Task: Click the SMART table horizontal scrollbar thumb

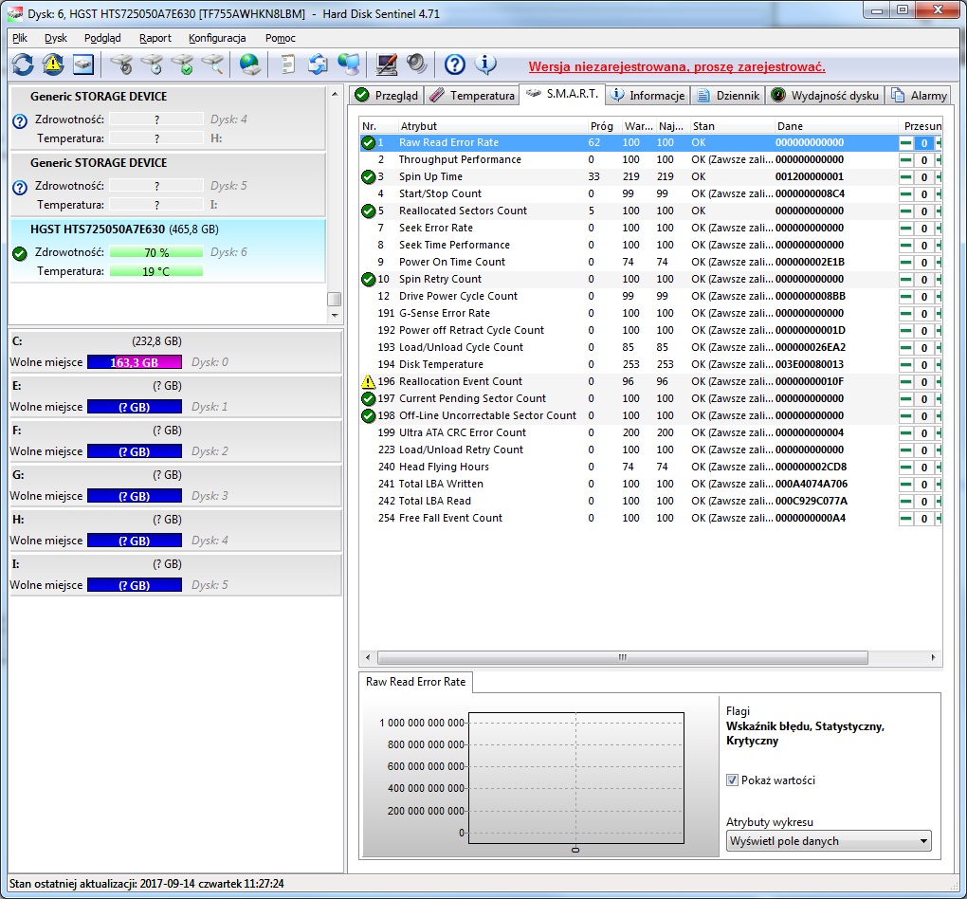Action: 622,658
